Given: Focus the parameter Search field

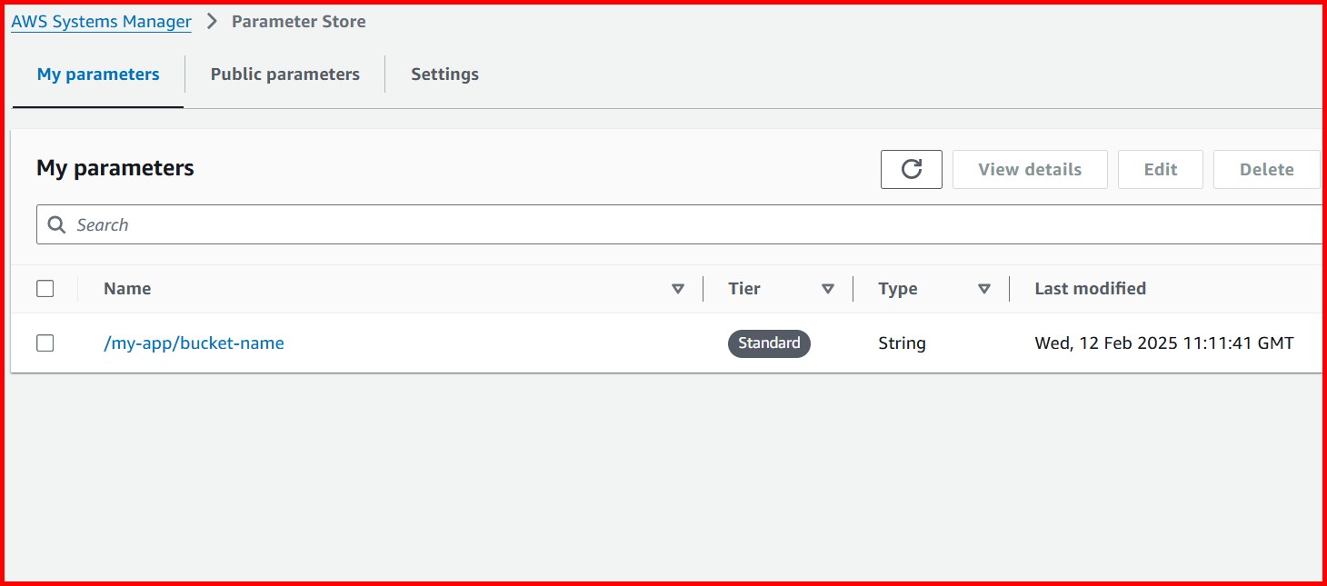Looking at the screenshot, I should [x=679, y=224].
